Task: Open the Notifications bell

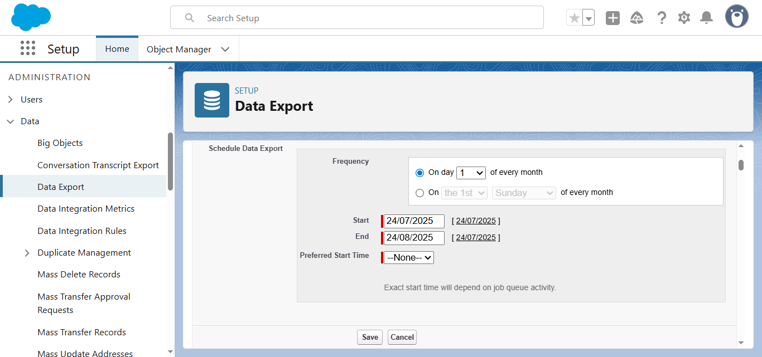Action: [x=707, y=18]
